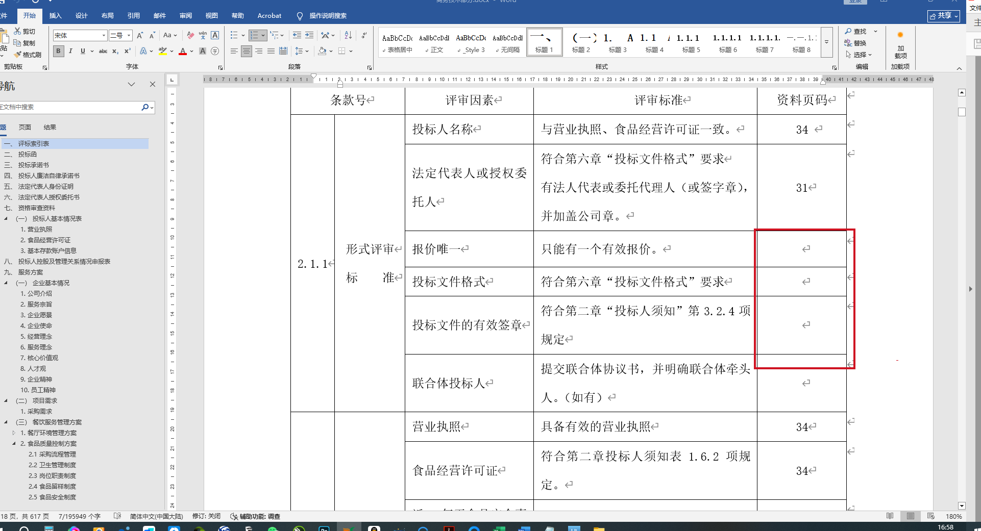Justify the paragraph text
The width and height of the screenshot is (981, 531).
coord(271,51)
